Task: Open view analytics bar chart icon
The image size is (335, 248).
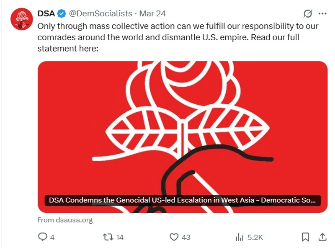Action: pos(240,237)
